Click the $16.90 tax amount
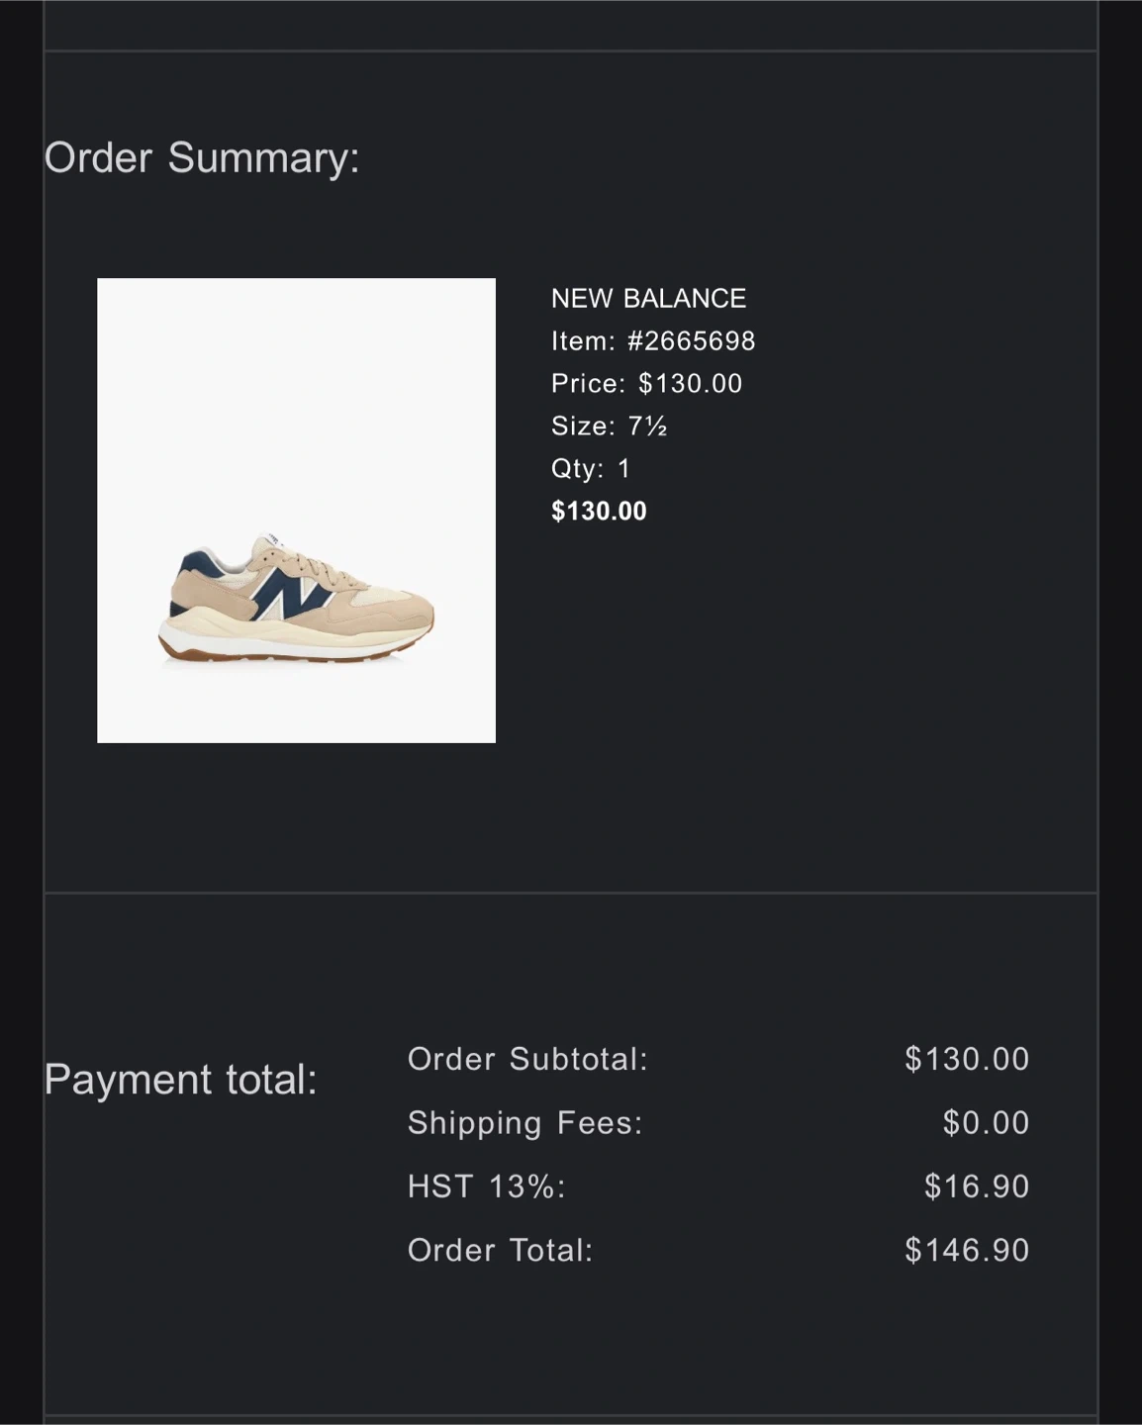 click(977, 1186)
